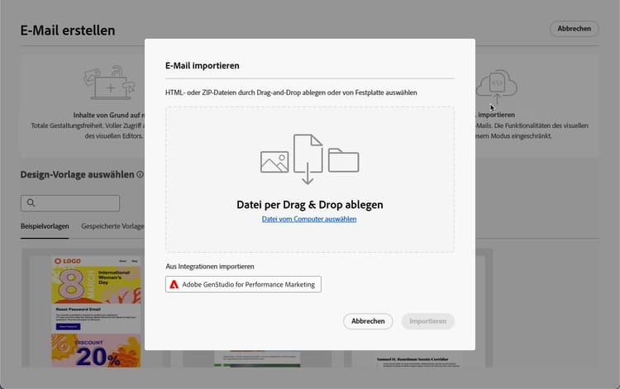
Task: Click Abbrechen button at page top right
Action: (575, 29)
